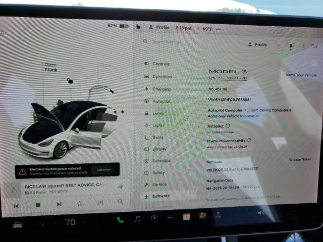
Task: Skip to next track
Action: coord(59,204)
